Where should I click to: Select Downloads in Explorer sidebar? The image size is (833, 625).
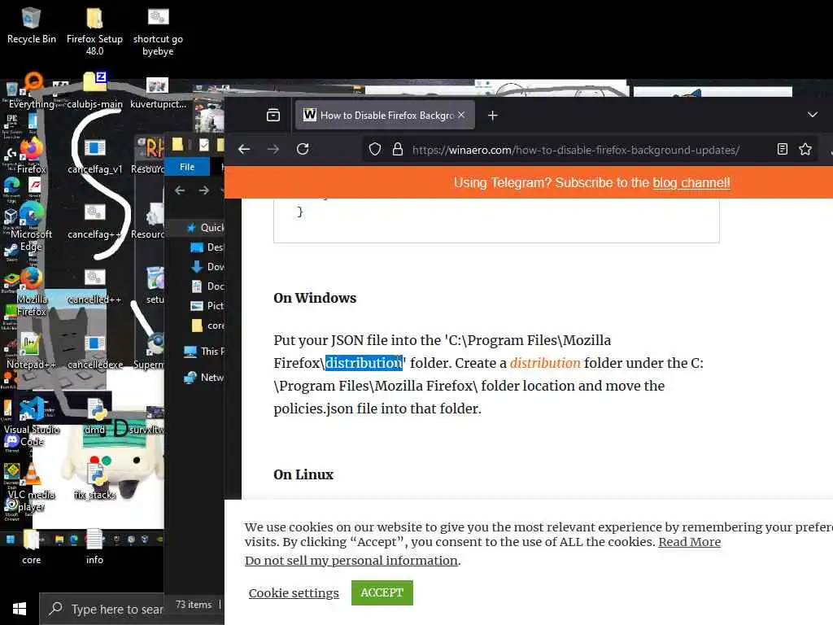point(207,267)
